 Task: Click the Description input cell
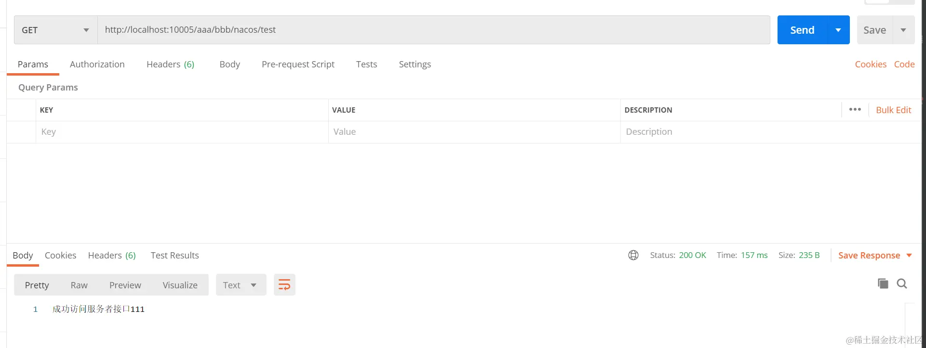coord(770,132)
